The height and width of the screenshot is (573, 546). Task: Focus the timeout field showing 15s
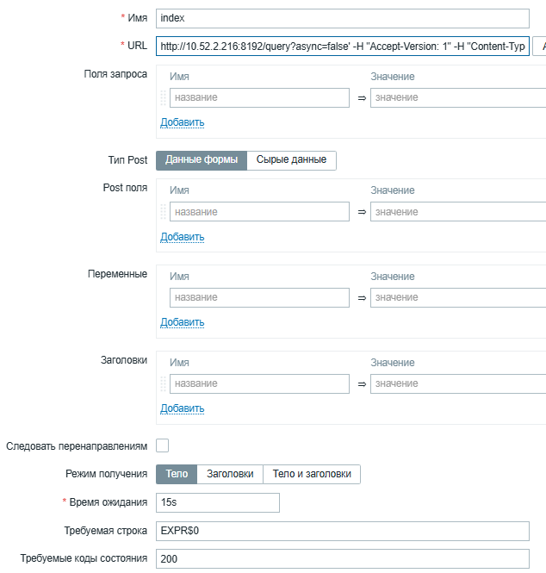217,502
